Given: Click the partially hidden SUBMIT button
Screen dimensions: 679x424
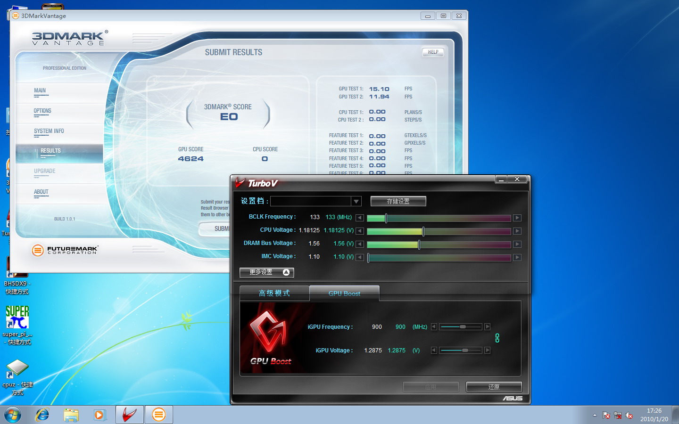Looking at the screenshot, I should click(x=215, y=229).
